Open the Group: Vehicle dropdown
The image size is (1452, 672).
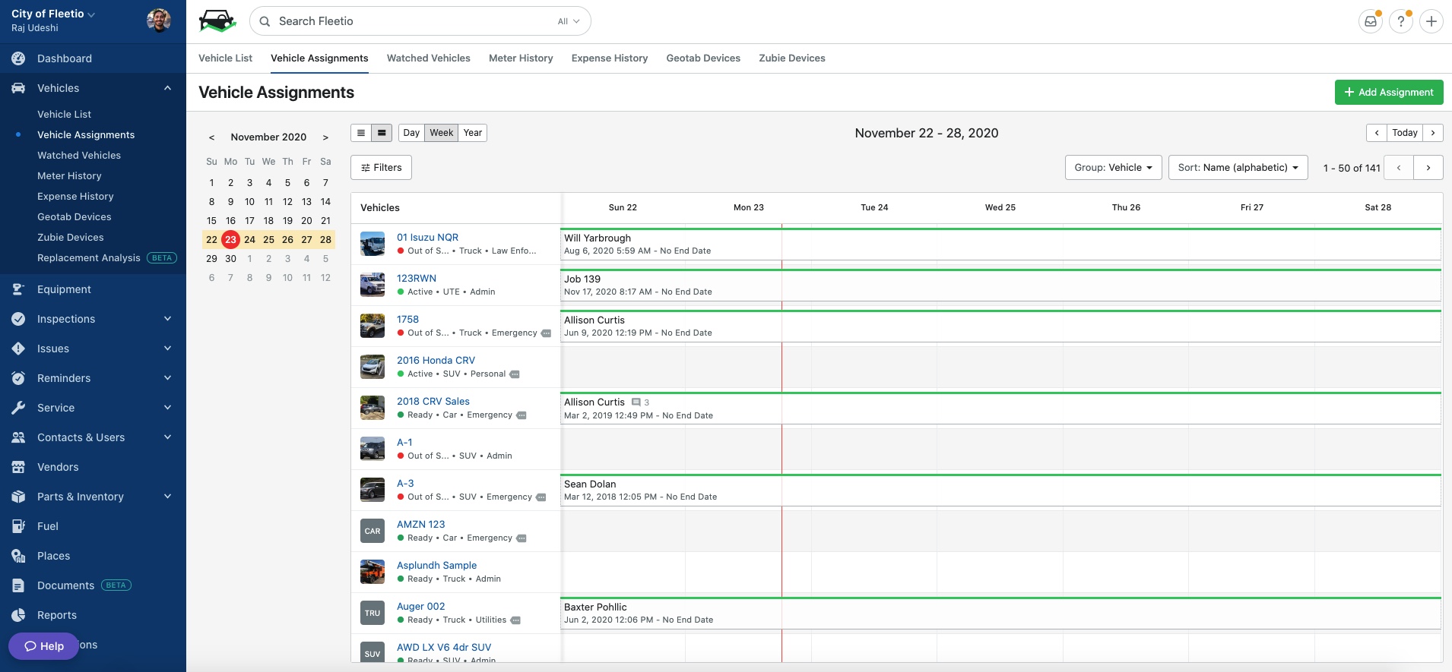click(x=1113, y=168)
